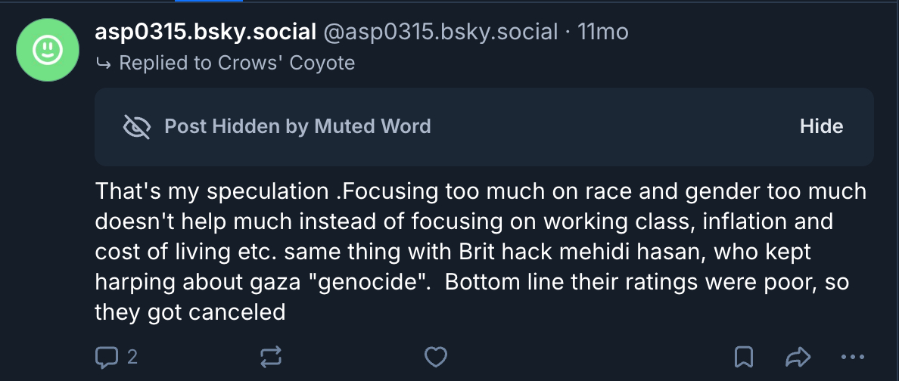Click the curved reply arrow beside "Replied to"
The image size is (899, 381).
pos(103,63)
